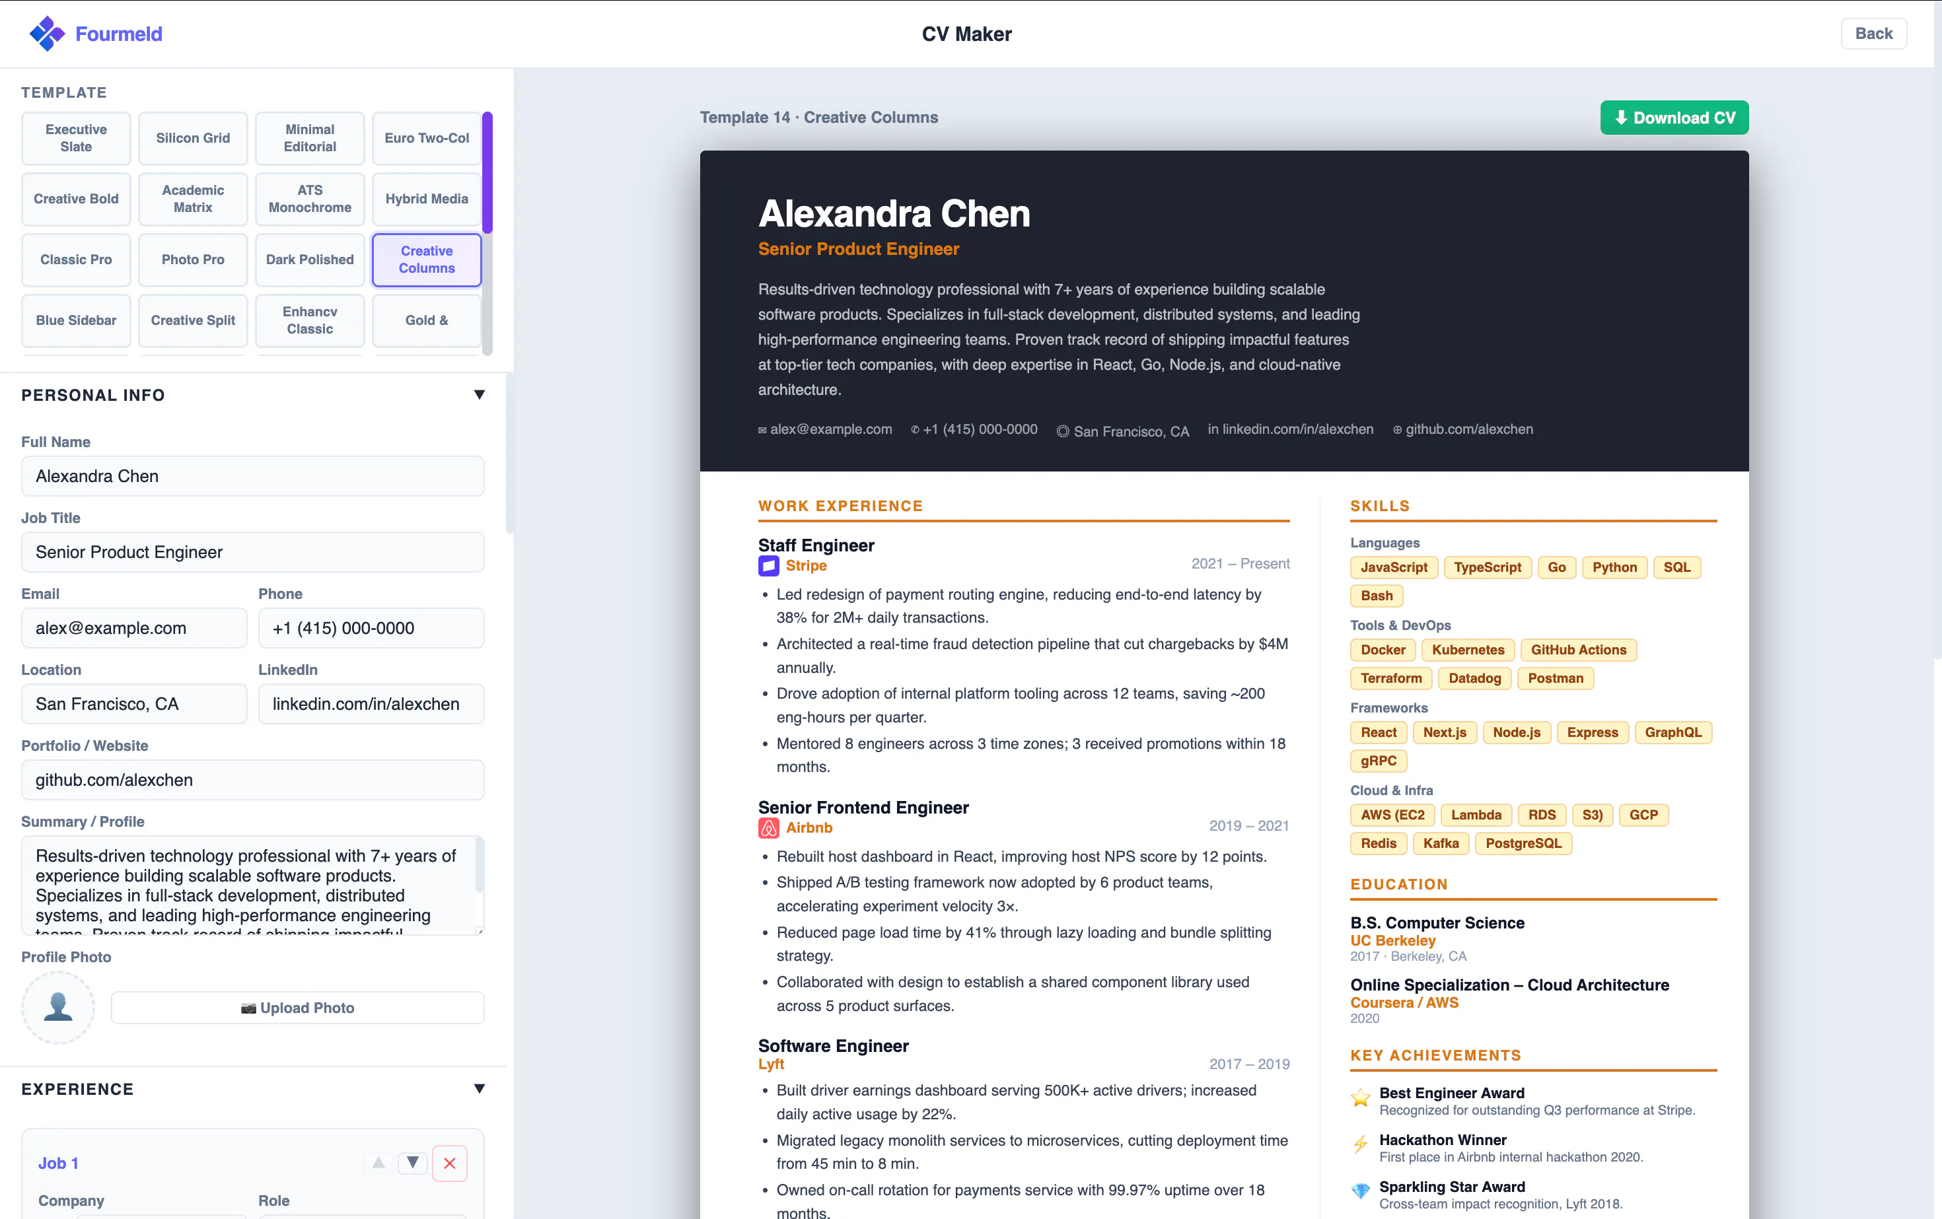The height and width of the screenshot is (1219, 1942).
Task: Click the TypeScript skill tag
Action: pyautogui.click(x=1487, y=568)
